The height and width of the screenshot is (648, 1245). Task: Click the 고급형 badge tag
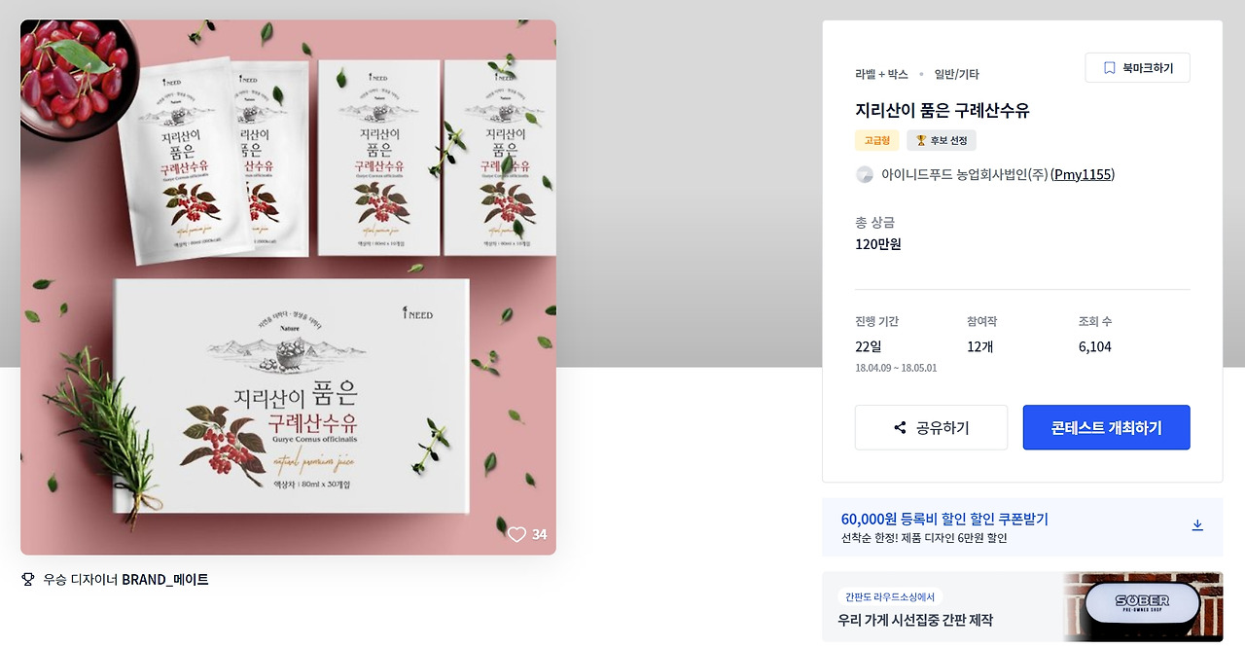click(x=877, y=140)
